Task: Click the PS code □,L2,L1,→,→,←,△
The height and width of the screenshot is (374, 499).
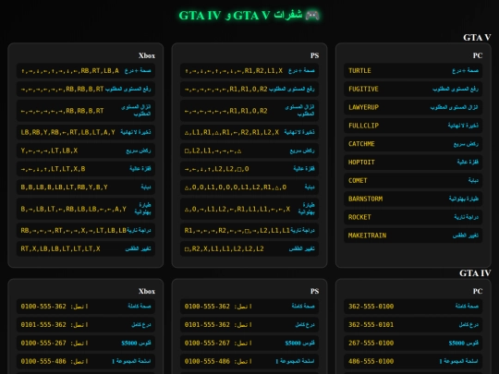Action: (x=213, y=151)
